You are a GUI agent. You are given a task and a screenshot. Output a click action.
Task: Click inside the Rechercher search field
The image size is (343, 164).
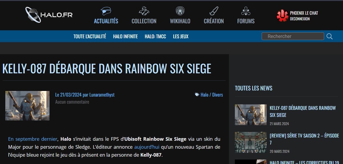tap(293, 36)
